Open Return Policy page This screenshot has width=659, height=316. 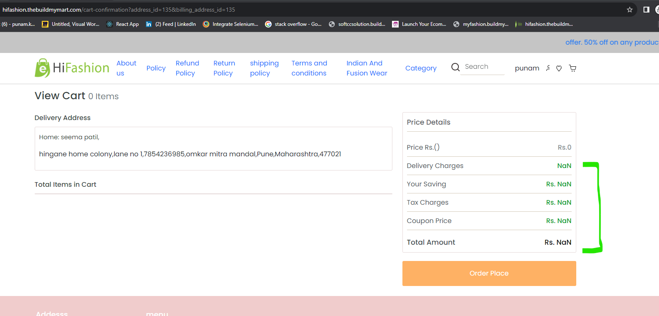point(224,68)
